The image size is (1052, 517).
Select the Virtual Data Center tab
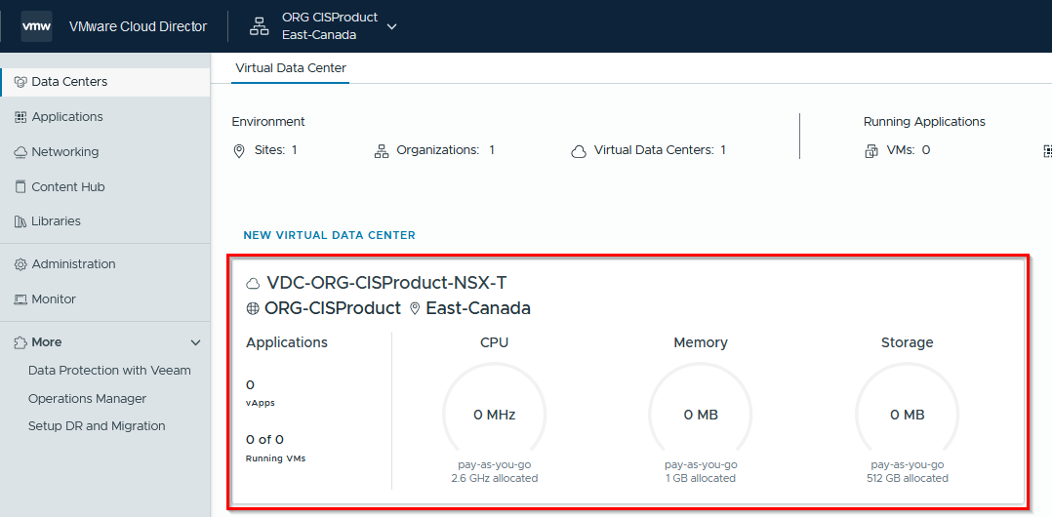pyautogui.click(x=291, y=67)
